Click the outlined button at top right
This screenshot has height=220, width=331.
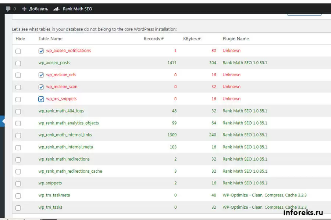pyautogui.click(x=304, y=14)
